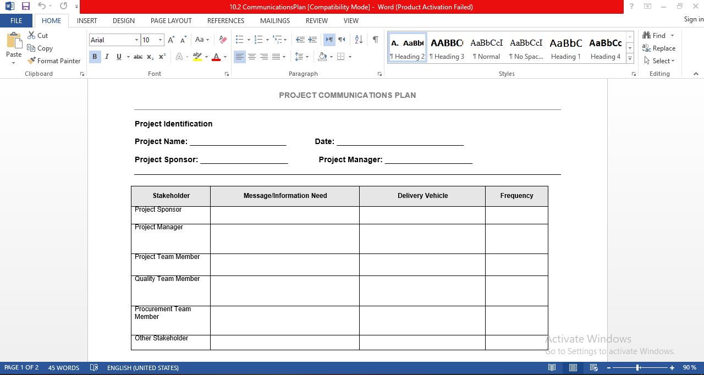Justify the paragraph text
The image size is (704, 375).
pyautogui.click(x=276, y=56)
